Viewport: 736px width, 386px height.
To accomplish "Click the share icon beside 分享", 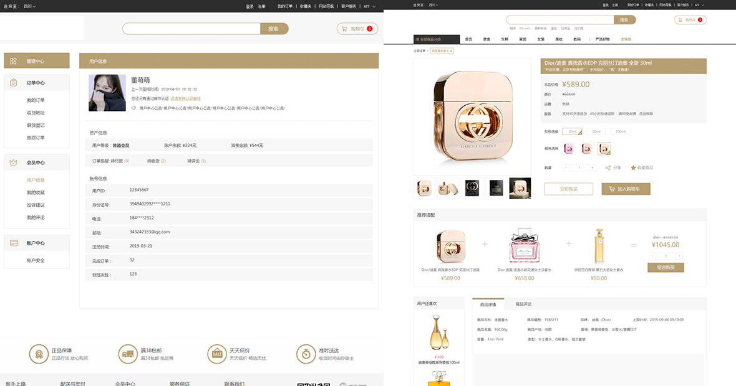I will pos(608,167).
